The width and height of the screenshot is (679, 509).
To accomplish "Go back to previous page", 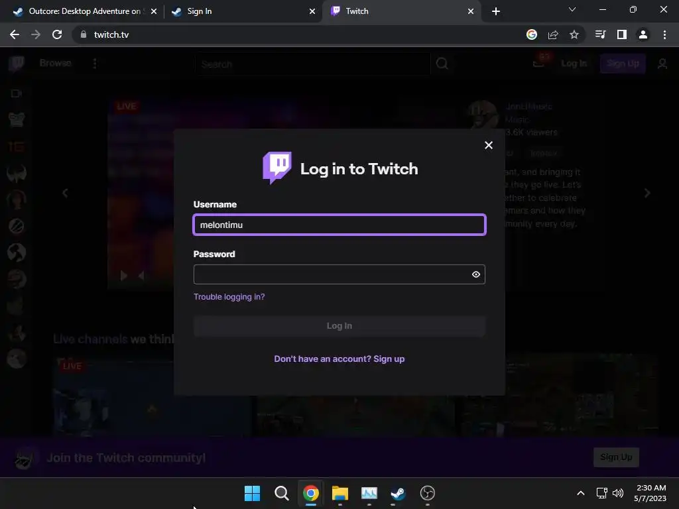I will [15, 34].
